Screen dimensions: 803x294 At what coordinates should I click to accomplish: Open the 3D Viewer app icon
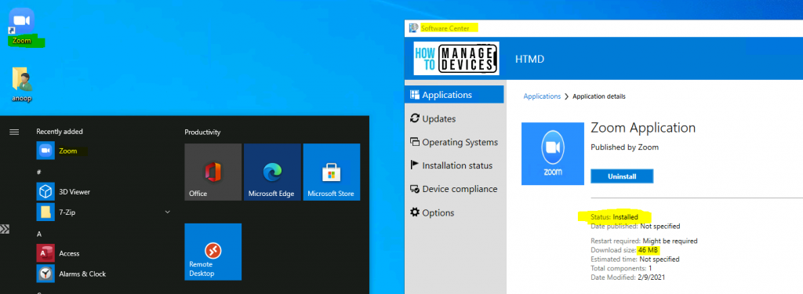click(x=45, y=191)
